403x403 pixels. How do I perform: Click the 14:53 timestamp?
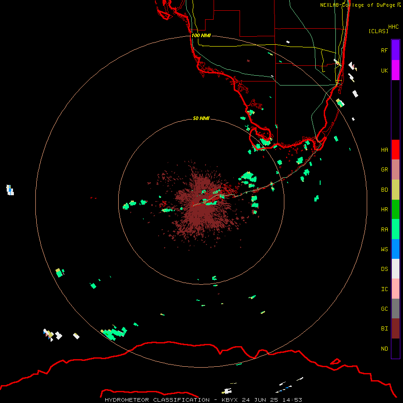[x=292, y=400]
